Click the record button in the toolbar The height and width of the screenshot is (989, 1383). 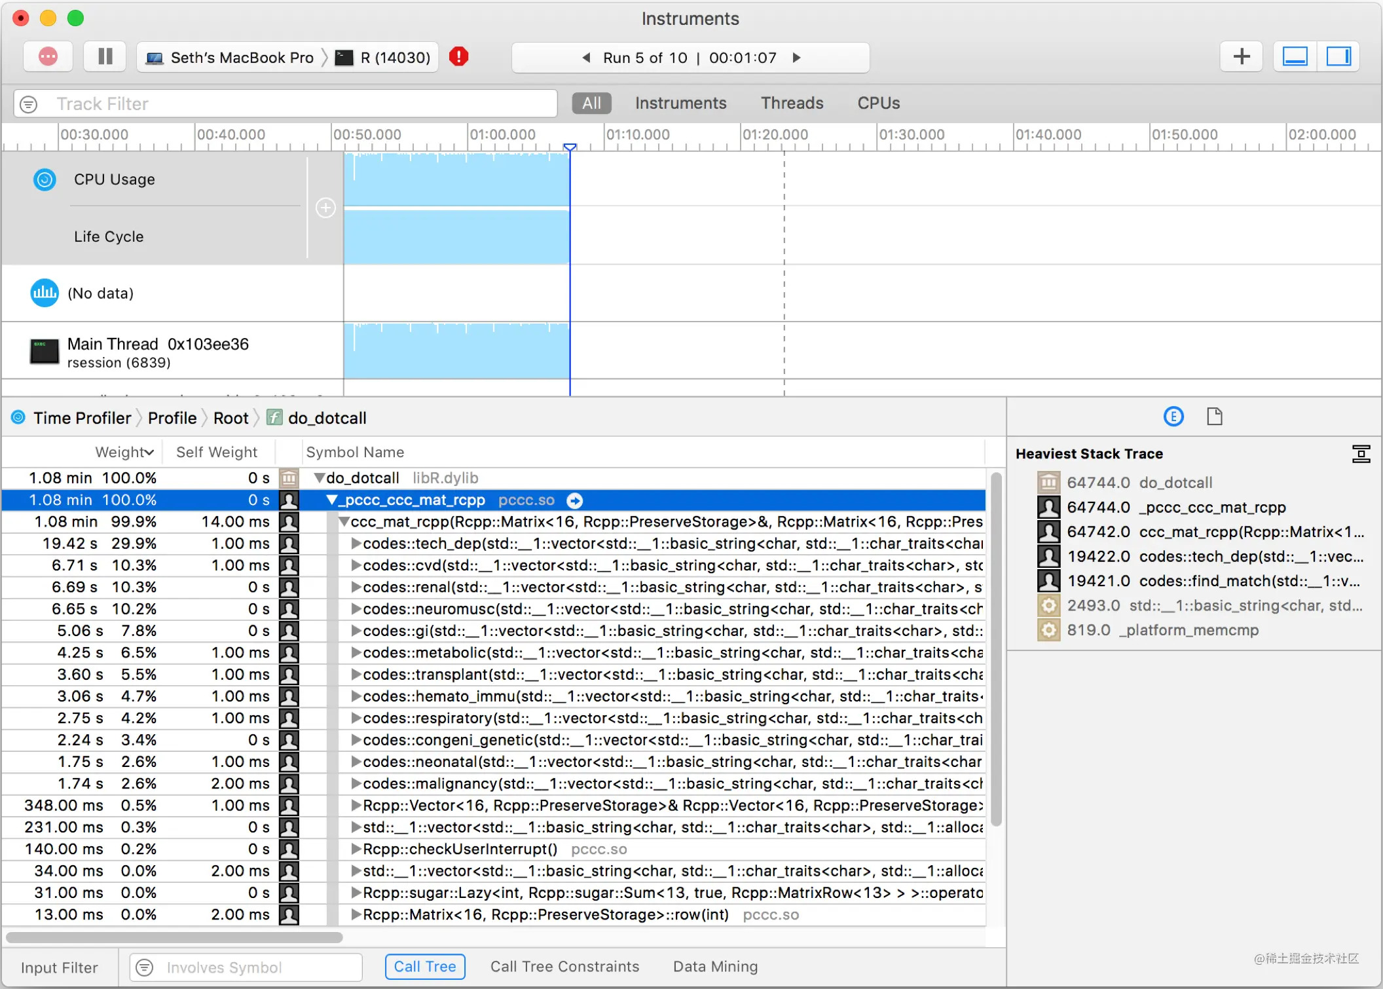tap(48, 57)
